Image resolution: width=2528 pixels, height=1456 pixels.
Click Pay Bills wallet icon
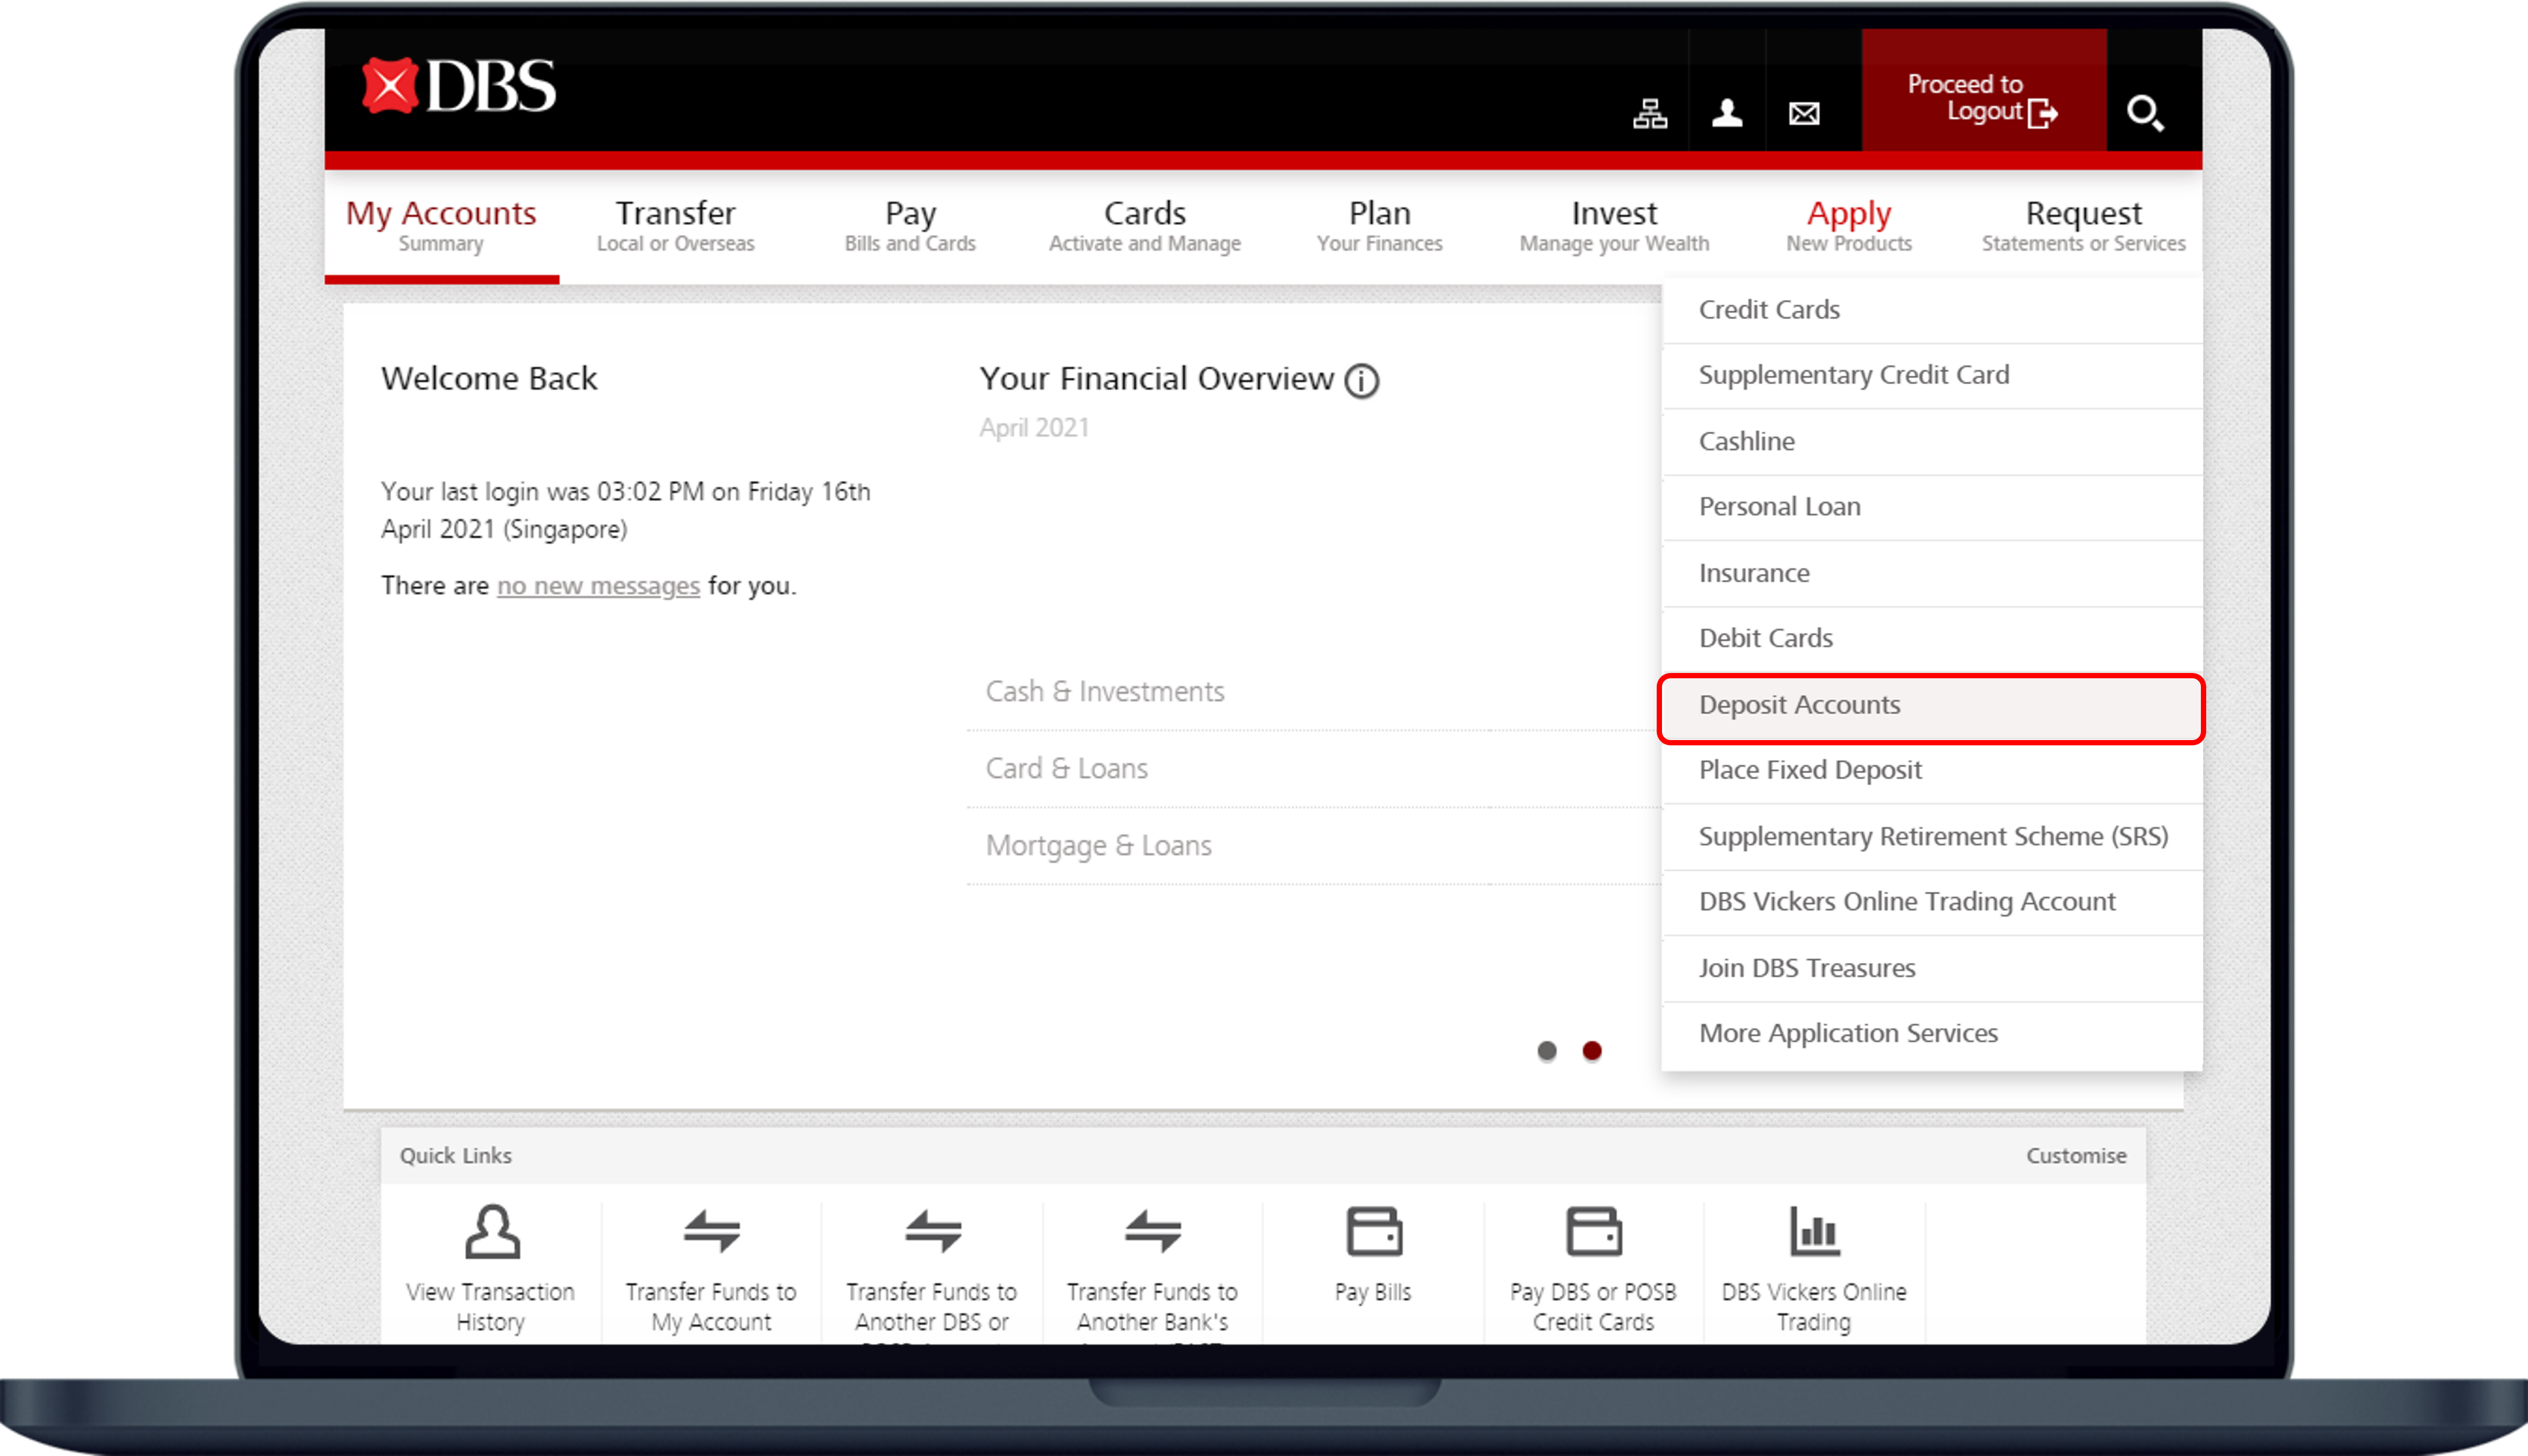1373,1231
